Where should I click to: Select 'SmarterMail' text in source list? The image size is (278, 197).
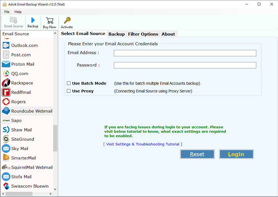point(24,158)
